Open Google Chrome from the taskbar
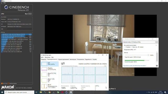 pos(49,92)
